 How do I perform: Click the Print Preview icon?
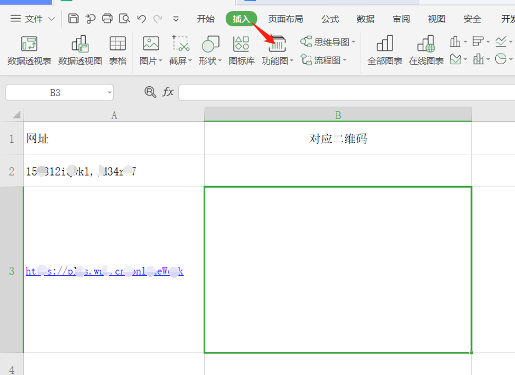pos(125,19)
